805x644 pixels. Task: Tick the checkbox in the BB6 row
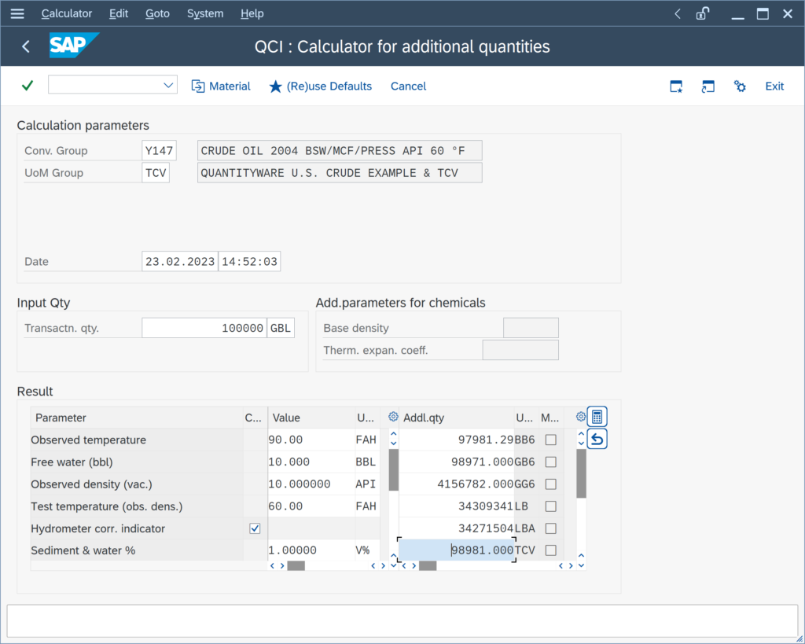(551, 440)
